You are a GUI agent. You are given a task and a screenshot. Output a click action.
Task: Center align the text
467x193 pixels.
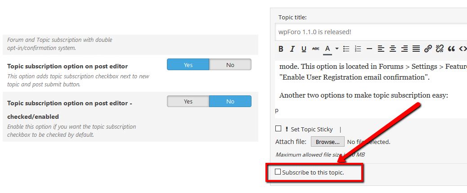tap(393, 49)
